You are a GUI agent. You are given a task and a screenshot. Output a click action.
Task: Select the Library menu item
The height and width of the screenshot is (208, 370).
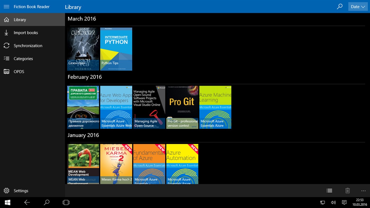point(20,20)
